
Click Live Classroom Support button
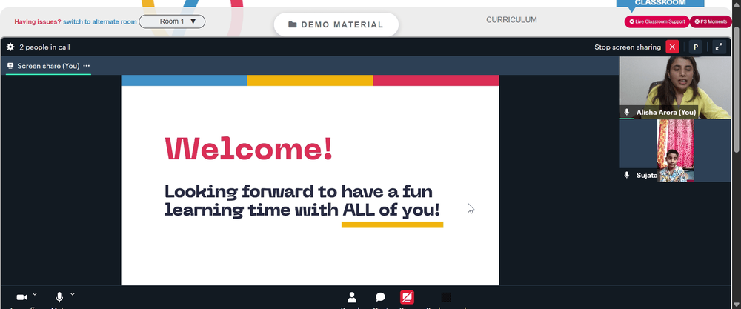[657, 21]
